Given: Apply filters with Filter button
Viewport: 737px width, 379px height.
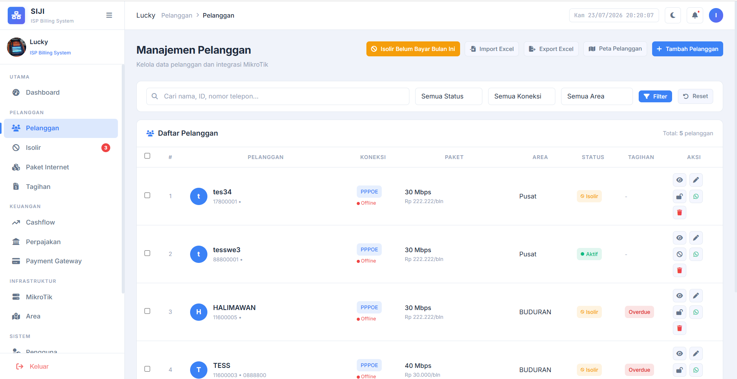Looking at the screenshot, I should coord(655,96).
